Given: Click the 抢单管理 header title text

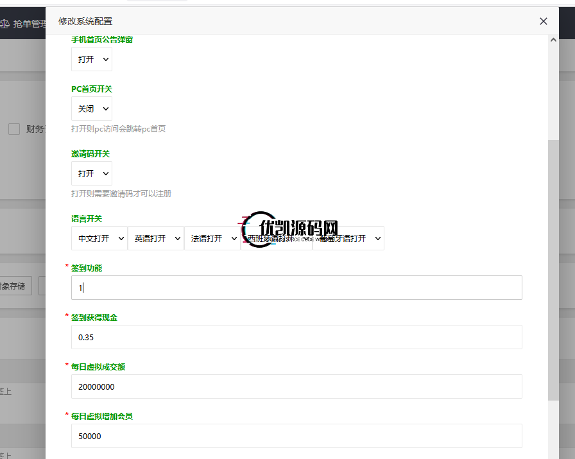Looking at the screenshot, I should [29, 24].
